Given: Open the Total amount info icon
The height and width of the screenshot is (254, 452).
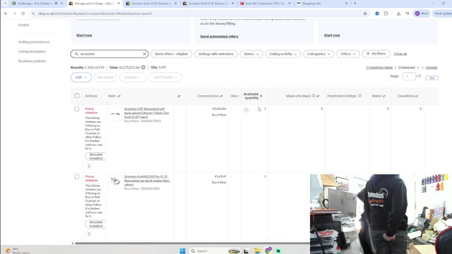Looking at the screenshot, I should (143, 67).
